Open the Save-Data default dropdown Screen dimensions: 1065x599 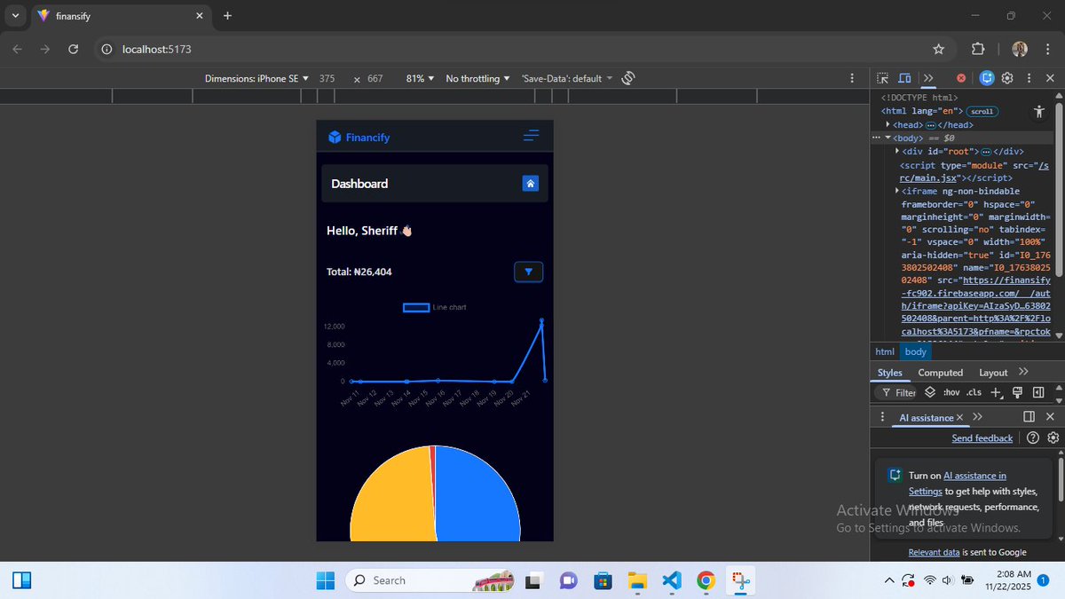point(566,78)
